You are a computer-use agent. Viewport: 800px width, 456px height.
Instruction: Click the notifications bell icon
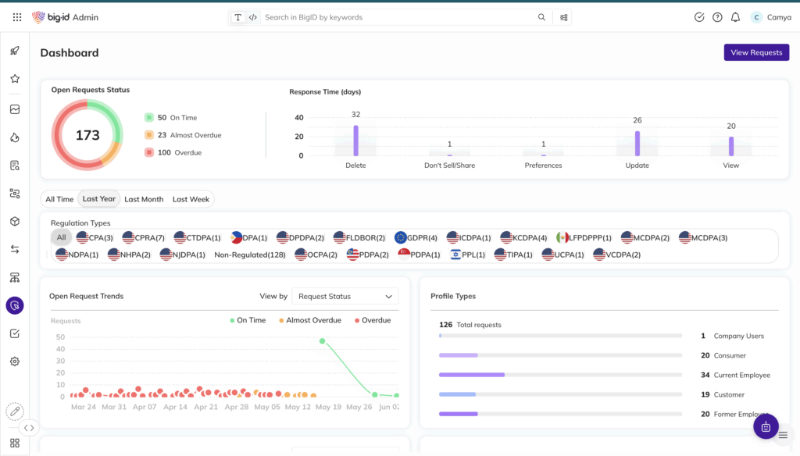(735, 17)
